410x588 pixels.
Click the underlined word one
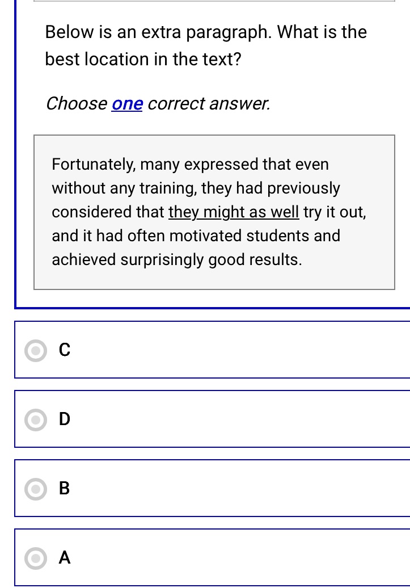click(x=126, y=103)
